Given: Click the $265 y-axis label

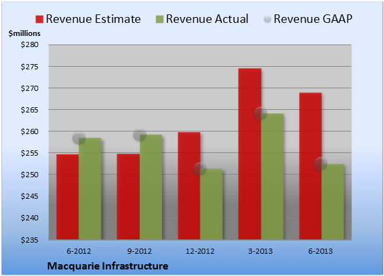Looking at the screenshot, I should click(x=29, y=110).
